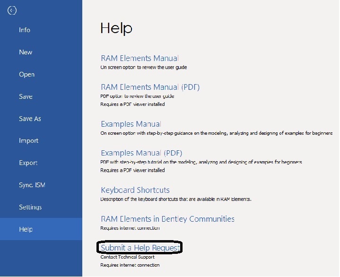View the Keyboard Shortcuts link

pos(135,190)
